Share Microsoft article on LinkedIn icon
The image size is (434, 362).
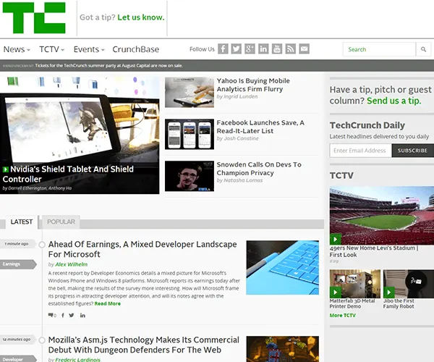[82, 315]
